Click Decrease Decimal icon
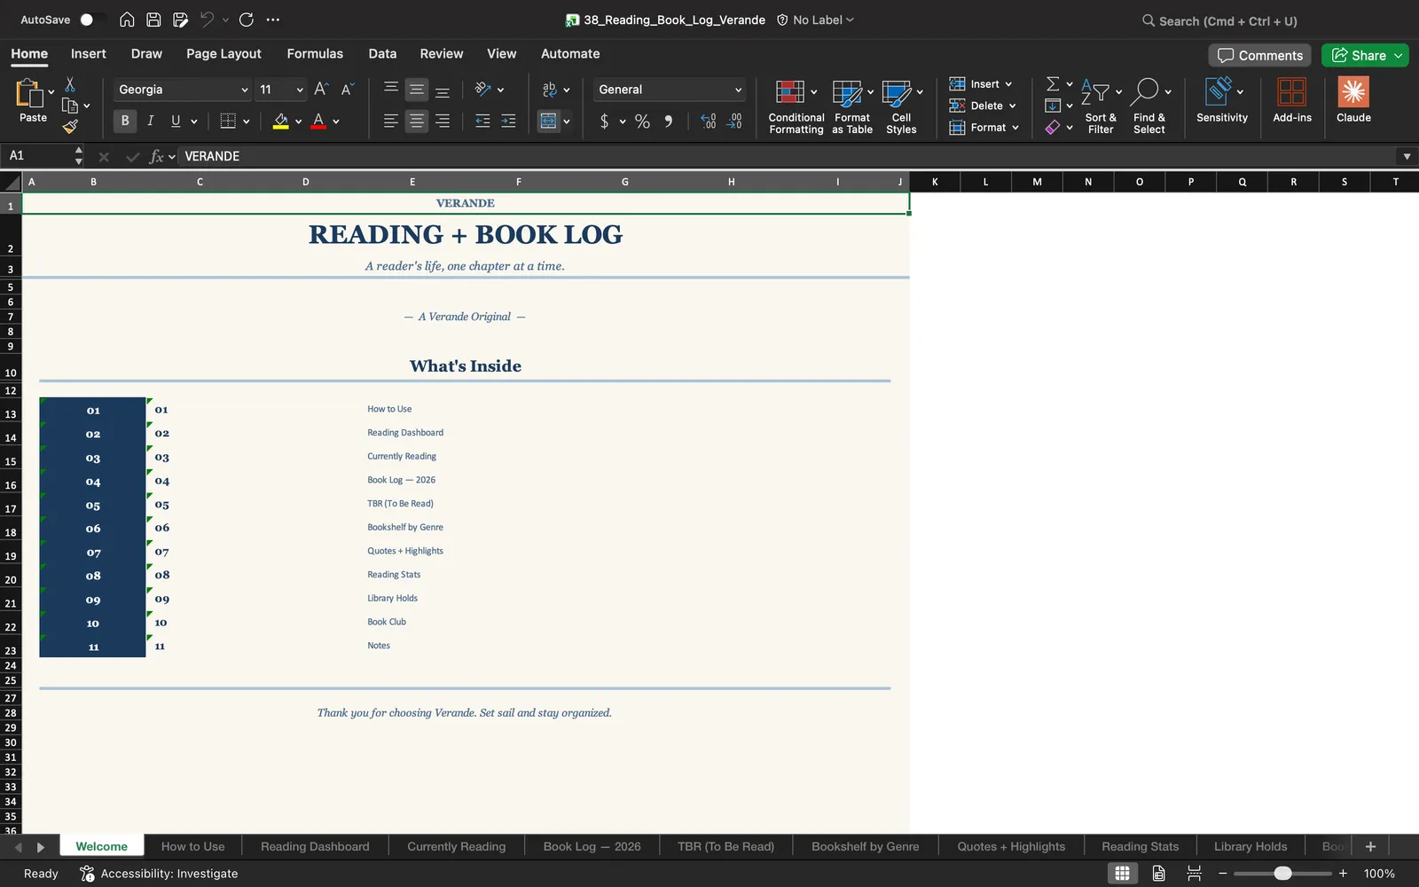This screenshot has height=887, width=1419. (x=734, y=121)
